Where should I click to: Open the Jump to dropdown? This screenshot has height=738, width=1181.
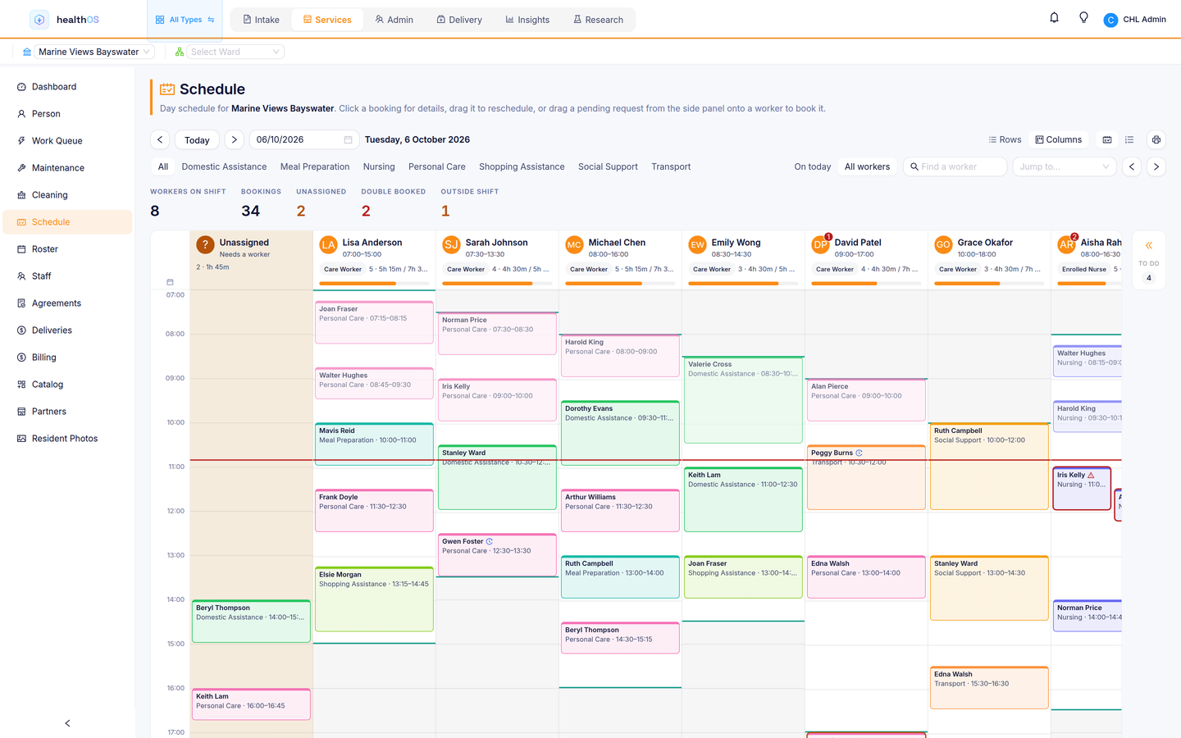1065,166
